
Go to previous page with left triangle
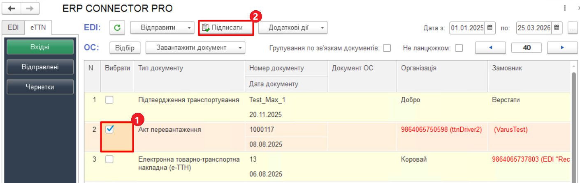pyautogui.click(x=490, y=48)
